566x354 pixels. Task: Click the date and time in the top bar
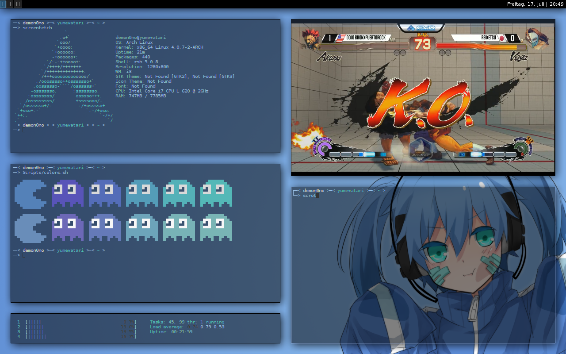tap(535, 4)
